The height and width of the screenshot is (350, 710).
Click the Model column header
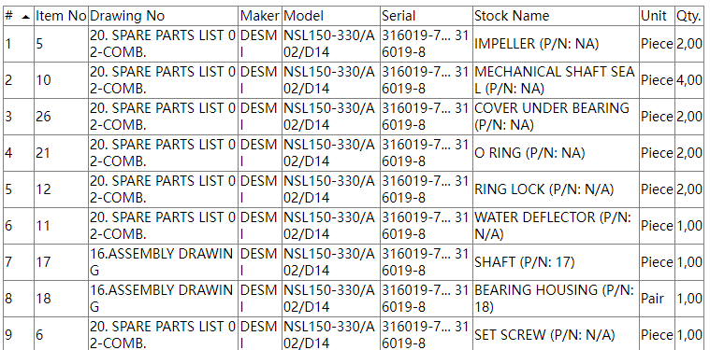331,16
